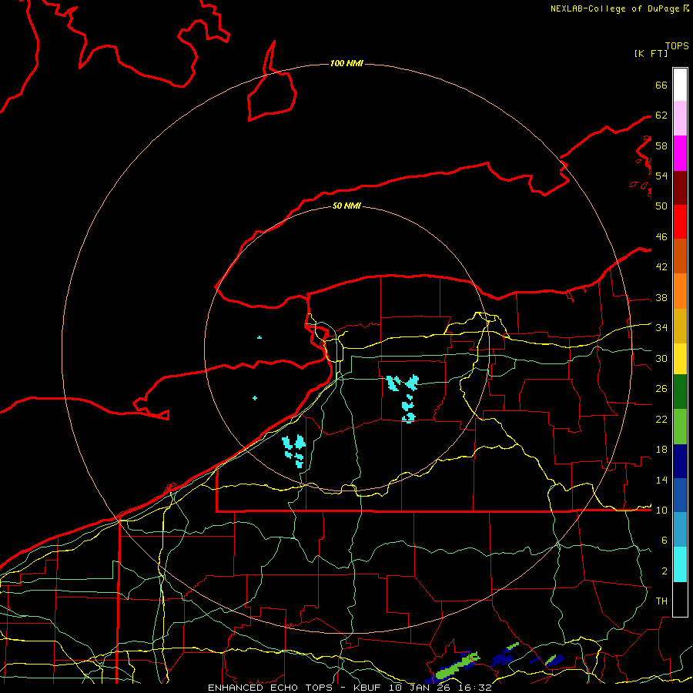Click the legend value 2
Image resolution: width=693 pixels, height=693 pixels.
point(664,571)
